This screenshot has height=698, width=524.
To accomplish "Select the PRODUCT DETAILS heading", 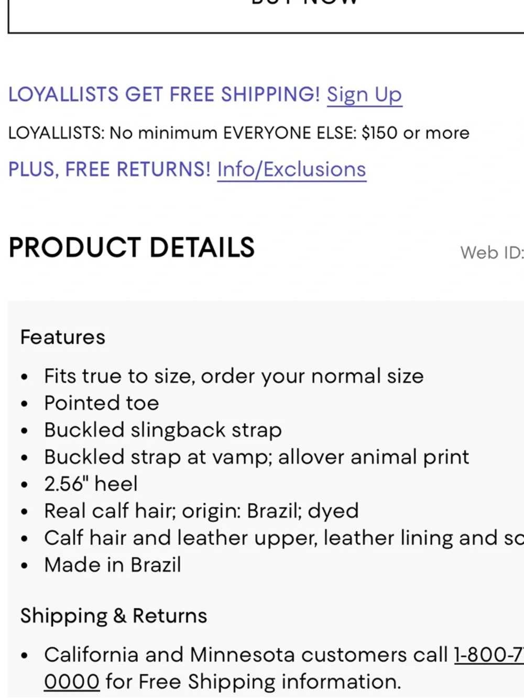I will [x=132, y=247].
